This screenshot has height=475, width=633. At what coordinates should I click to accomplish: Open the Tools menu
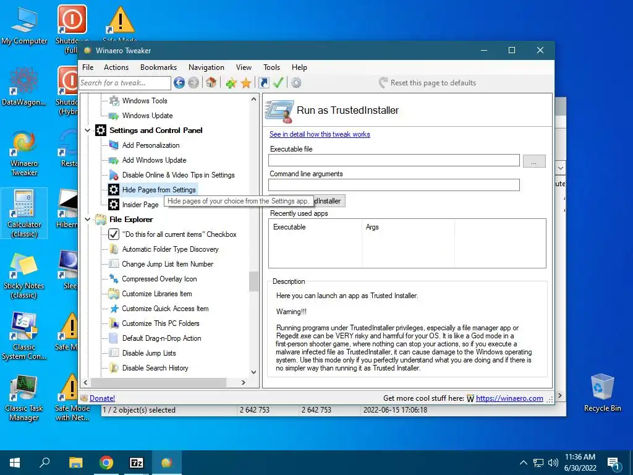(x=271, y=67)
